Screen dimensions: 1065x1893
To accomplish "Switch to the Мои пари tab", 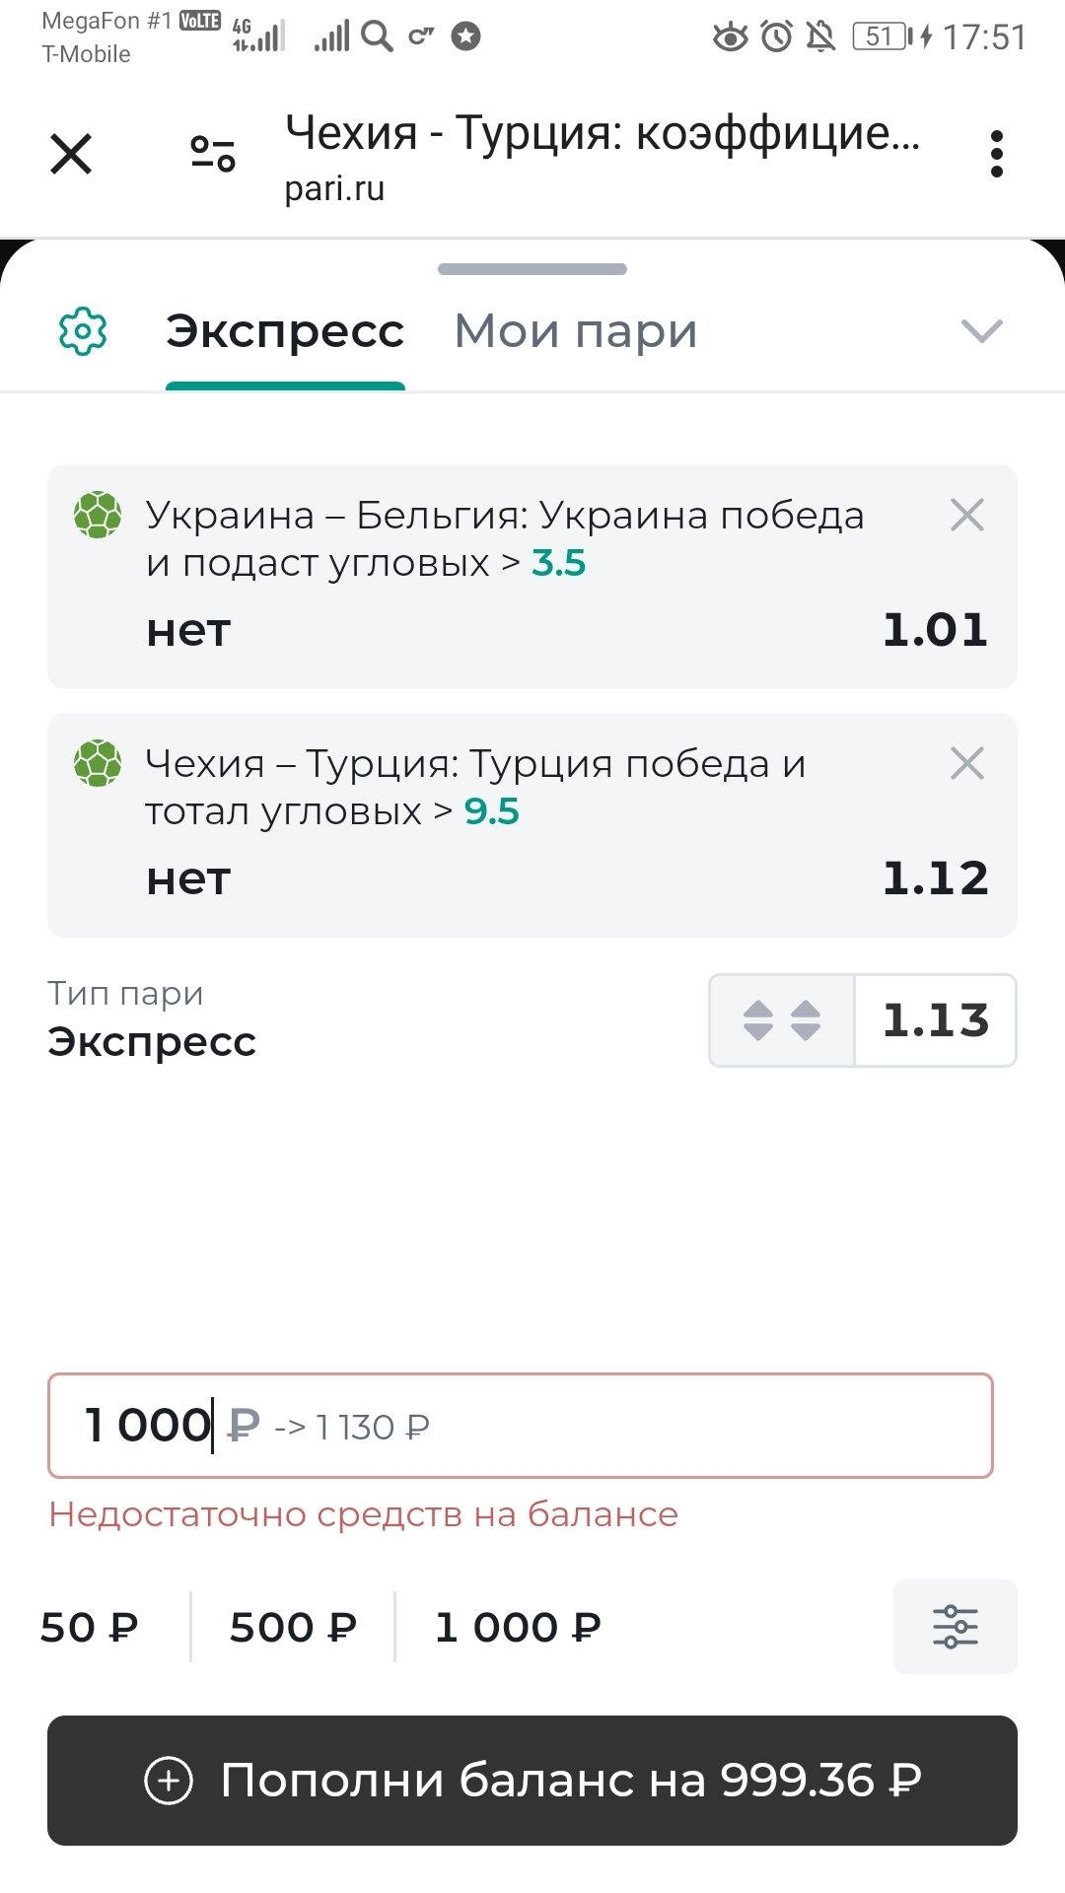I will click(576, 331).
